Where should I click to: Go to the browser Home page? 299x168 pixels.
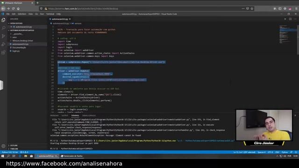[18, 8]
